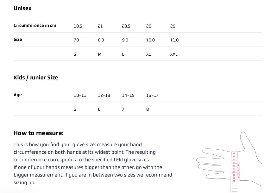264x193 pixels.
Task: Click the Size row label
Action: [x=18, y=40]
